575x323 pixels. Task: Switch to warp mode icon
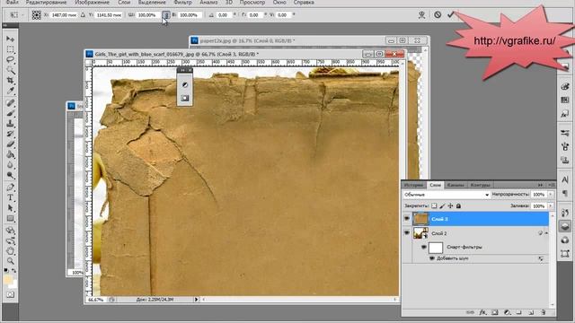coord(421,14)
